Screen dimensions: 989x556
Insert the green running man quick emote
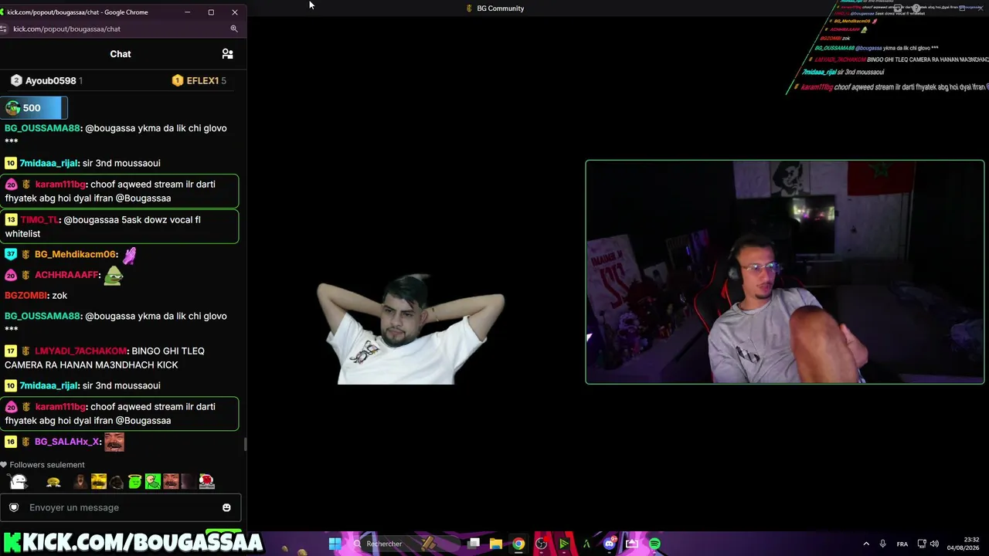(x=153, y=482)
